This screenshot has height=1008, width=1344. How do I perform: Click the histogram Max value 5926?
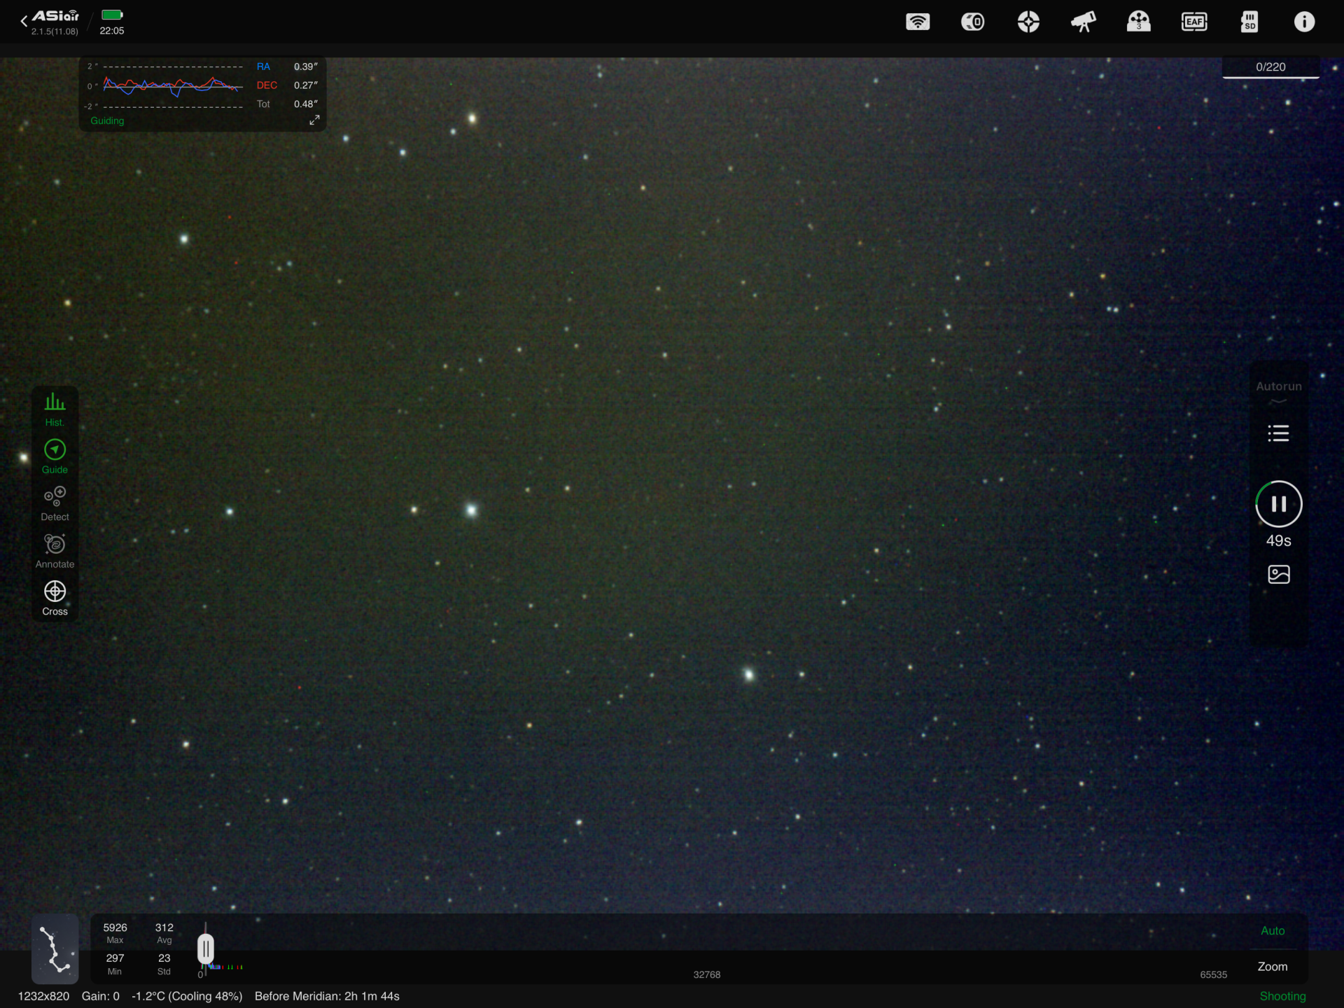point(115,927)
